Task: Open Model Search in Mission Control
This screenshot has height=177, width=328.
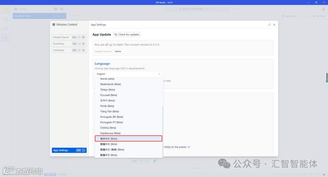Action: point(69,37)
